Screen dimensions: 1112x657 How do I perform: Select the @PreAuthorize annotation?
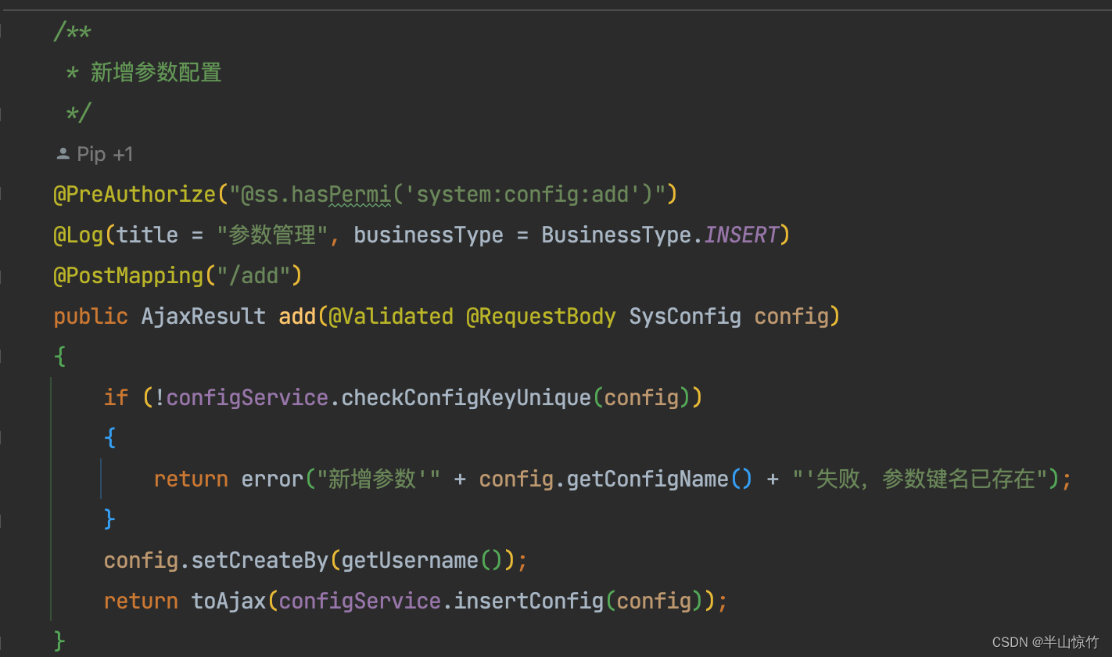[x=134, y=194]
